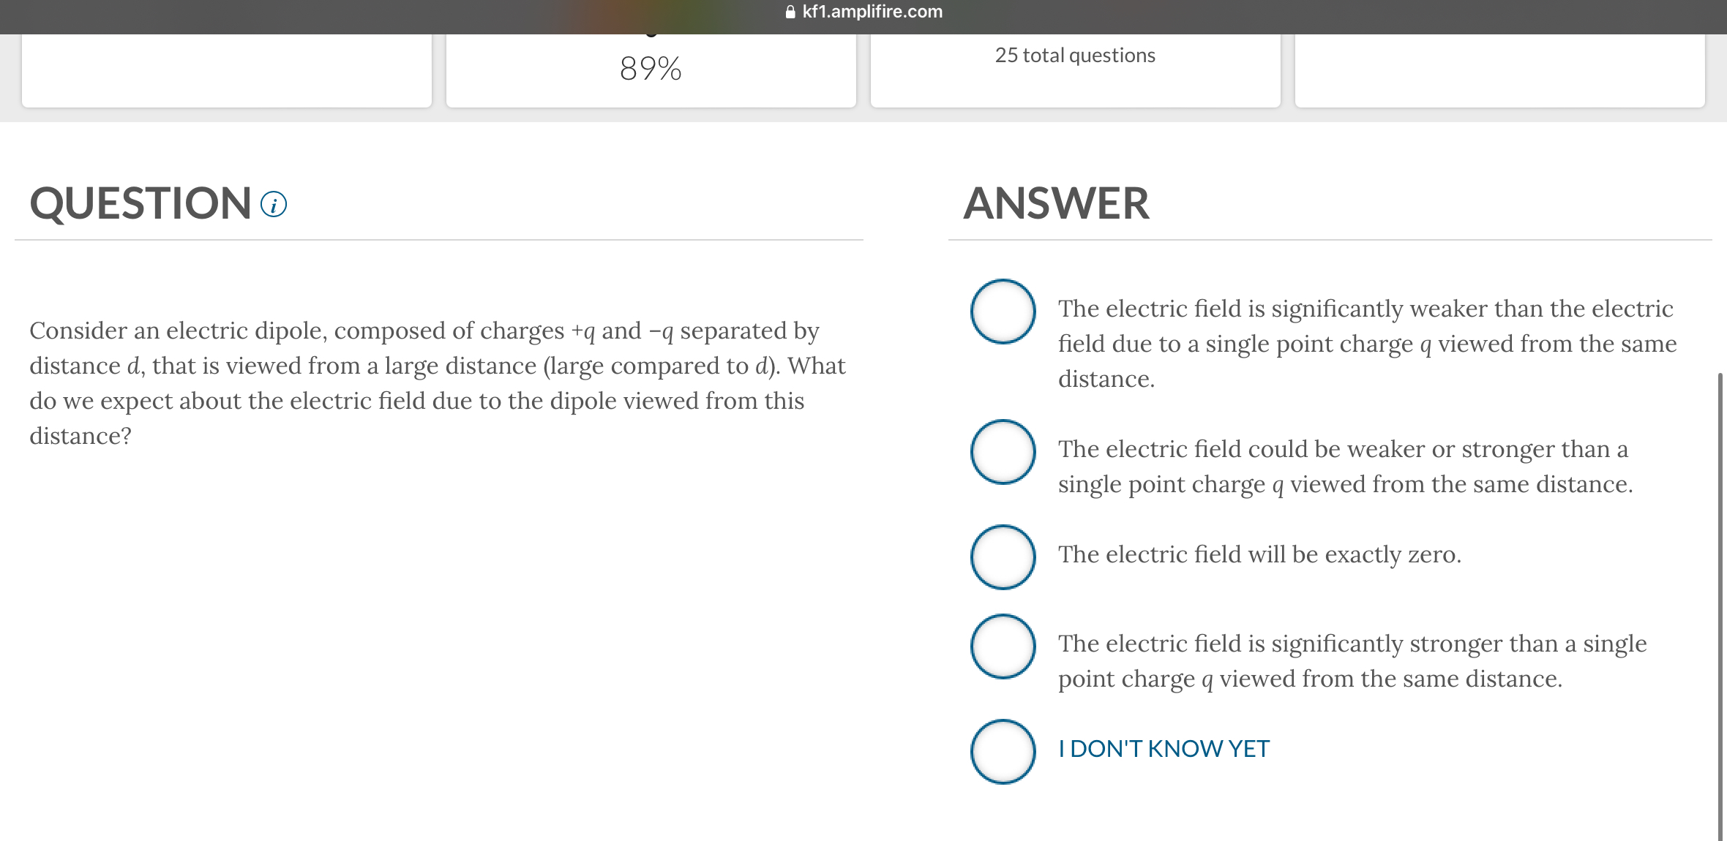
Task: Select the answer stating the field is significantly stronger
Action: 1002,646
